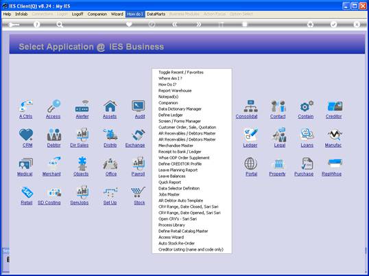
Task: Click the SD Costing link
Action: (49, 203)
